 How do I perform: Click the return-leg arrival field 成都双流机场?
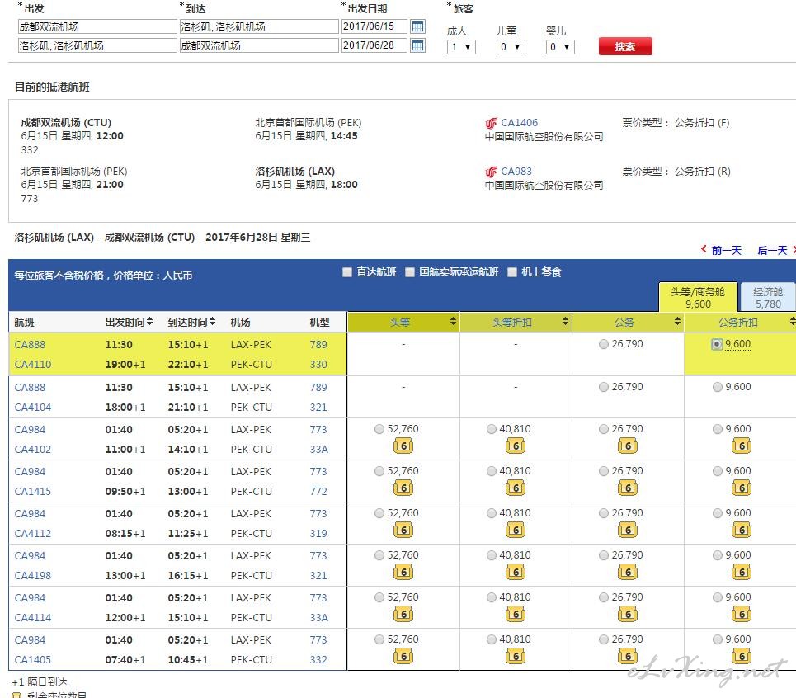259,45
